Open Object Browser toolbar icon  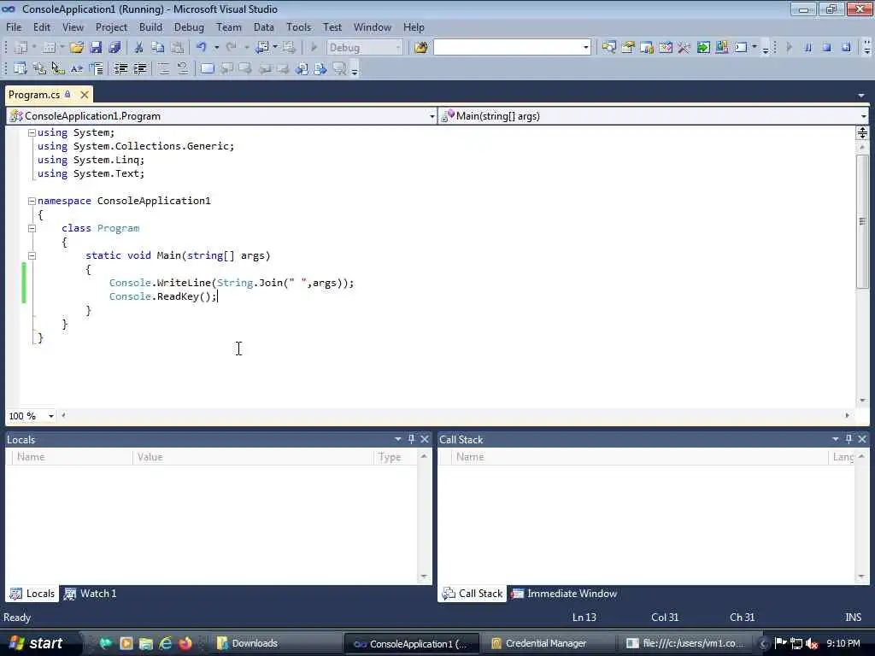(x=665, y=48)
